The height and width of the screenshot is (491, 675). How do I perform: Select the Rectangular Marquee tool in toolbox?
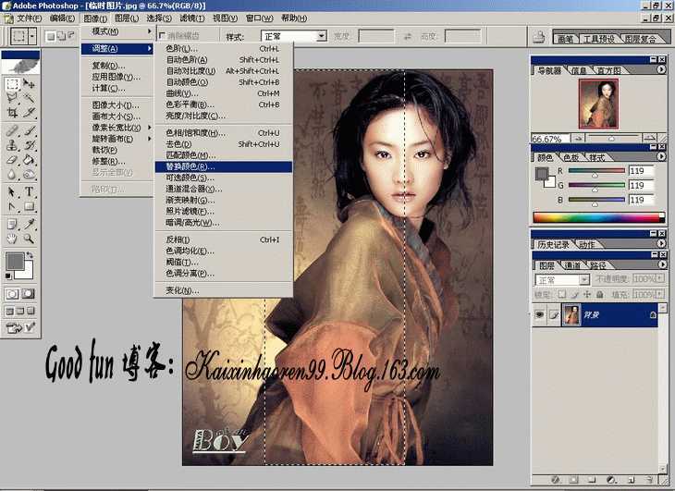point(12,83)
